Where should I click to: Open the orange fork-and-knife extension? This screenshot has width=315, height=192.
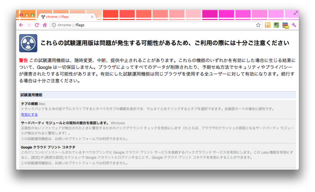(268, 25)
